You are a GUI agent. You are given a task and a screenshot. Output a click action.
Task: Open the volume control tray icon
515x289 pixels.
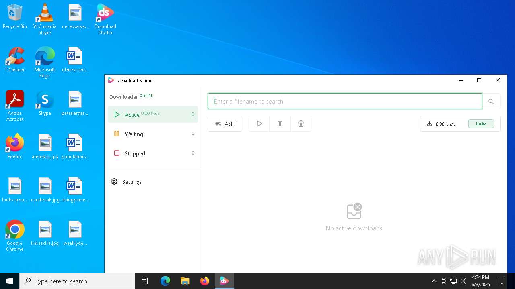pos(463,281)
